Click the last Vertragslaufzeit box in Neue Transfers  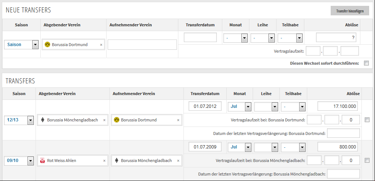(x=350, y=51)
